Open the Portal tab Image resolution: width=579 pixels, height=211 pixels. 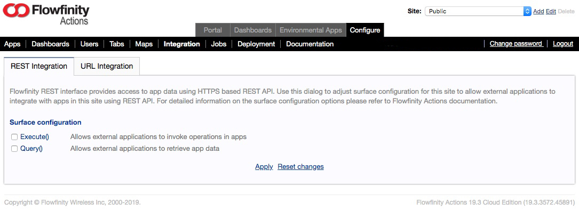[x=213, y=30]
